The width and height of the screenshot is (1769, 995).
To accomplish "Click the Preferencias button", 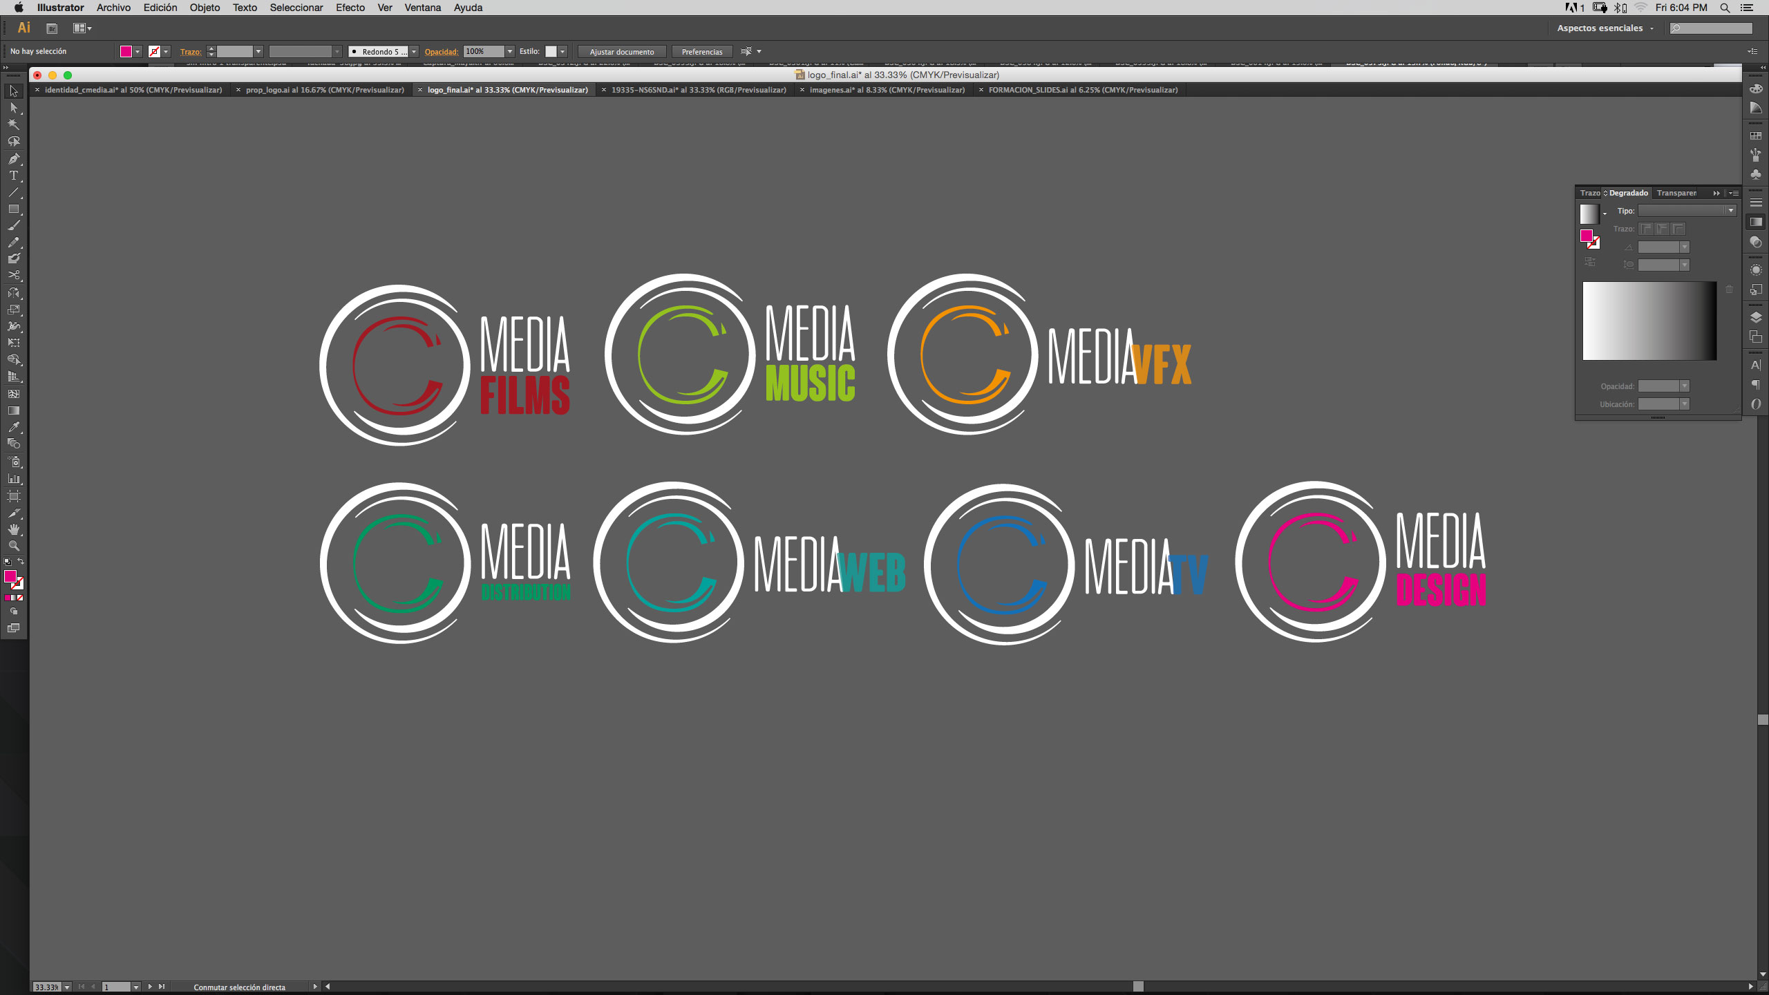I will (701, 52).
